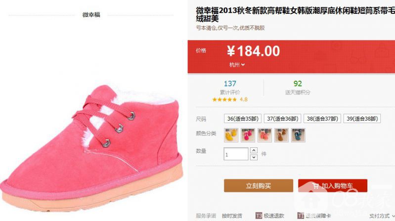Choose size 37(适合36脚)
395x221 pixels.
tap(282, 119)
